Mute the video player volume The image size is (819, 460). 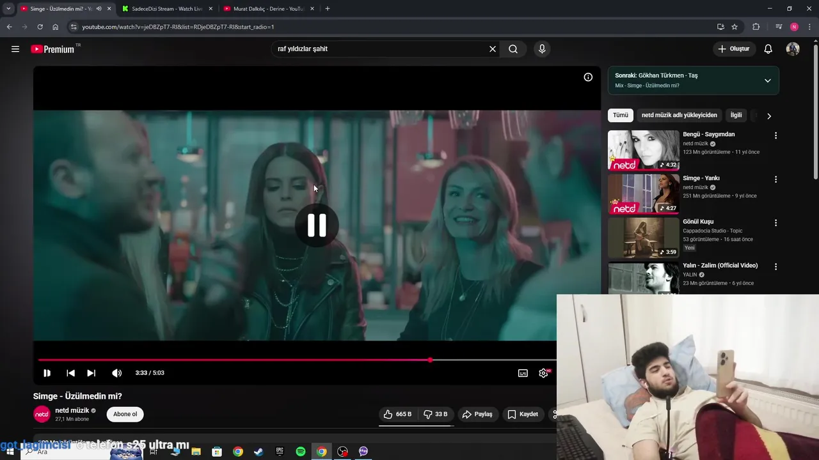click(x=116, y=373)
